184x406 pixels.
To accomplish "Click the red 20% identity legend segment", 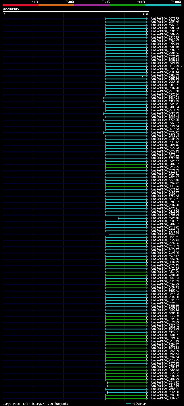I will click(21, 5).
